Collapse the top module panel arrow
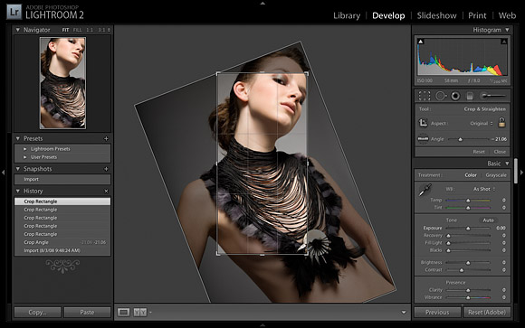This screenshot has width=525, height=328. tap(262, 3)
